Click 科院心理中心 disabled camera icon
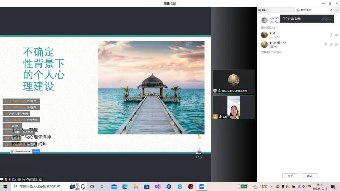Screen dimensions: 340x191 [x=336, y=45]
